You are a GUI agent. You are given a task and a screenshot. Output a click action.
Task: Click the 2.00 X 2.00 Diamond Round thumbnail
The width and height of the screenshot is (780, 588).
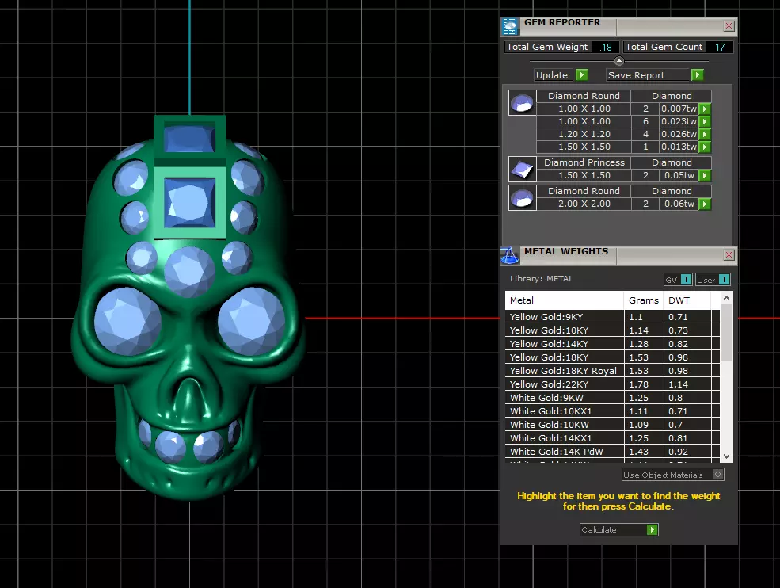tap(523, 197)
